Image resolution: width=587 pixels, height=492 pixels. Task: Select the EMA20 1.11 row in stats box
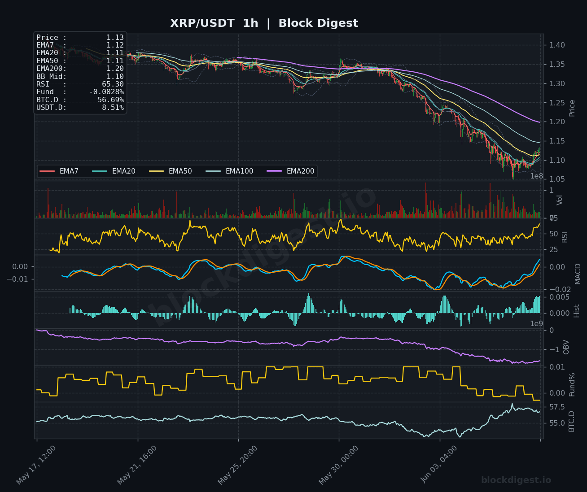(80, 53)
